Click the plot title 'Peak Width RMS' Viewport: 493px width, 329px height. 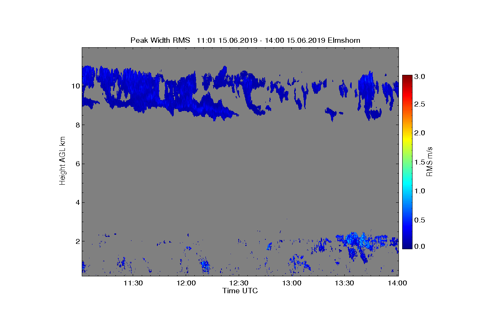point(160,40)
